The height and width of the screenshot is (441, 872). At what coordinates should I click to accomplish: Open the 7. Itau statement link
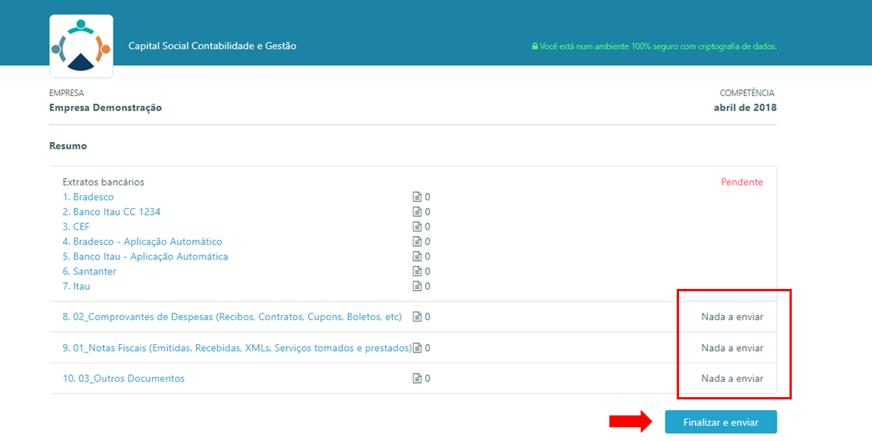click(x=76, y=287)
